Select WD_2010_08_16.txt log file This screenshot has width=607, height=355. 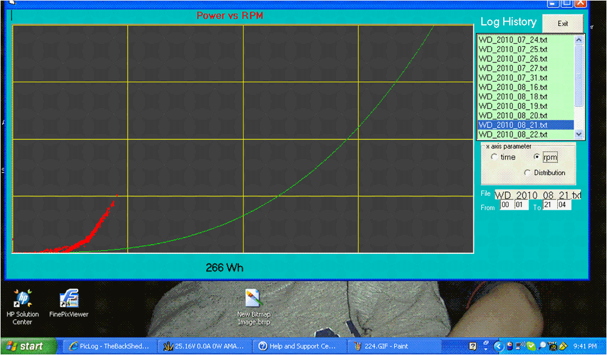513,87
